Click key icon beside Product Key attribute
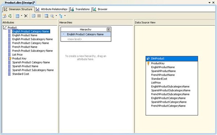The width and height of the screenshot is (217, 135). click(x=9, y=59)
